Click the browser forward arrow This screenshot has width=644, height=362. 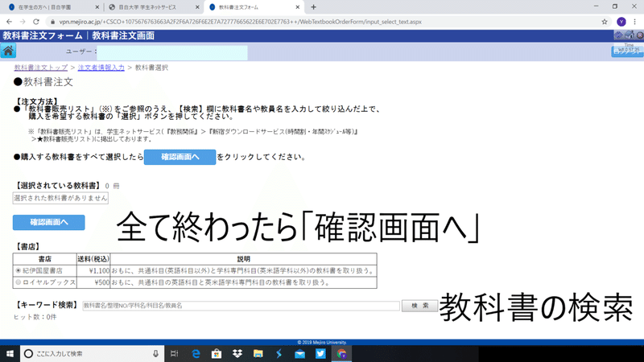click(x=23, y=22)
